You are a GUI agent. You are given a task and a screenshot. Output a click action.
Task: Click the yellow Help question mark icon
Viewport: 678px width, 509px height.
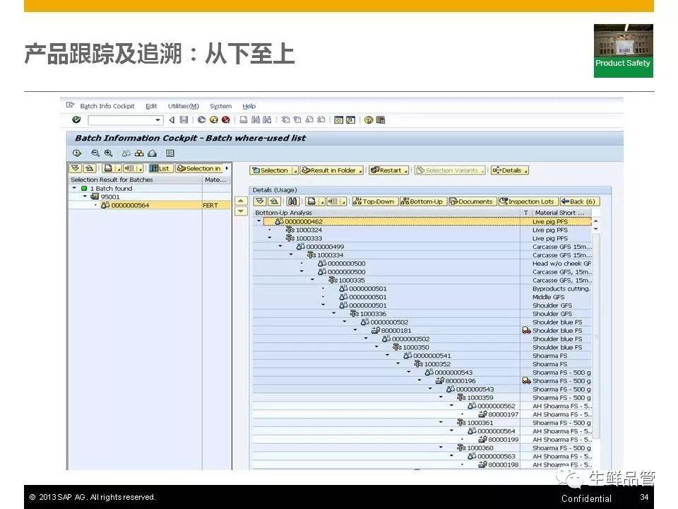coord(369,120)
